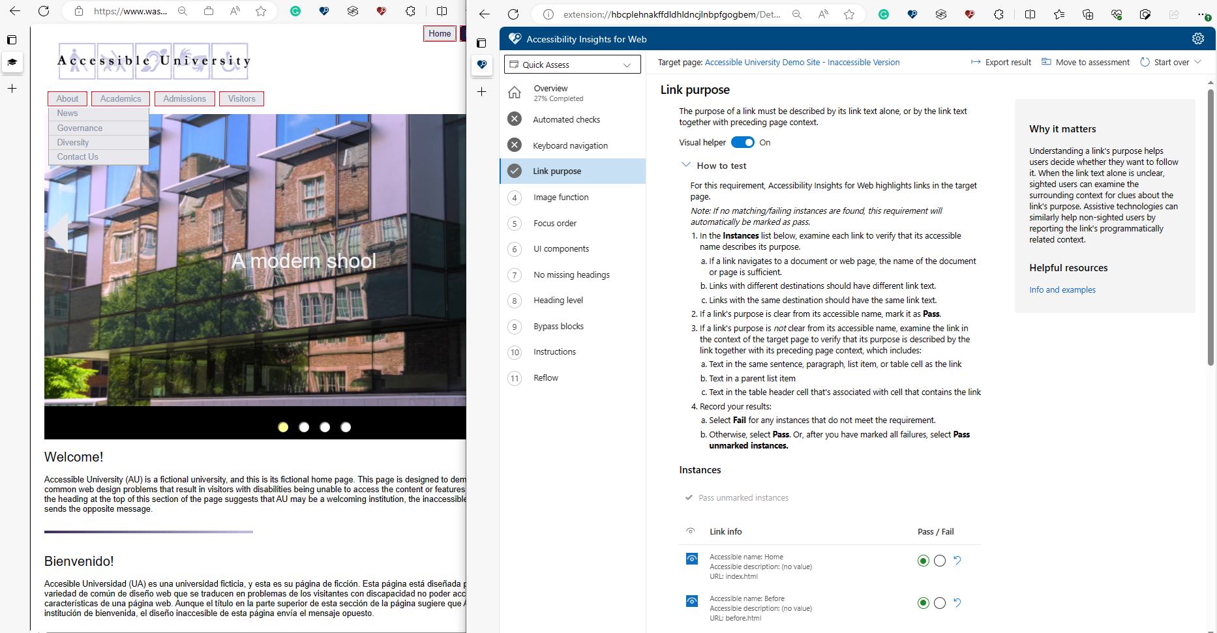
Task: Choose Diversity from About submenu
Action: pyautogui.click(x=98, y=142)
